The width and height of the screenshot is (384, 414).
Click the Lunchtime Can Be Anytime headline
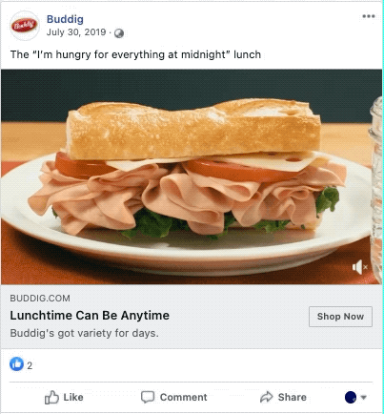click(x=90, y=316)
